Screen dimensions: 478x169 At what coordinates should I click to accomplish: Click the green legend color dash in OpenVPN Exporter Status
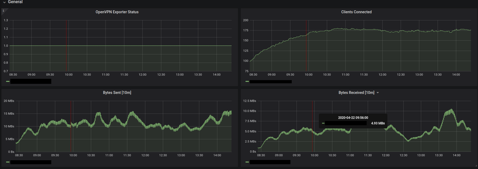(8, 81)
